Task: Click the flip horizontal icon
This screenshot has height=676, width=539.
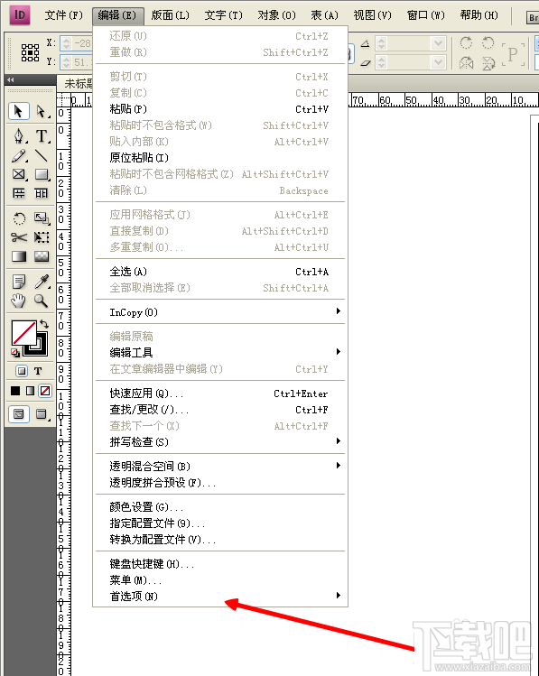Action: [x=466, y=63]
